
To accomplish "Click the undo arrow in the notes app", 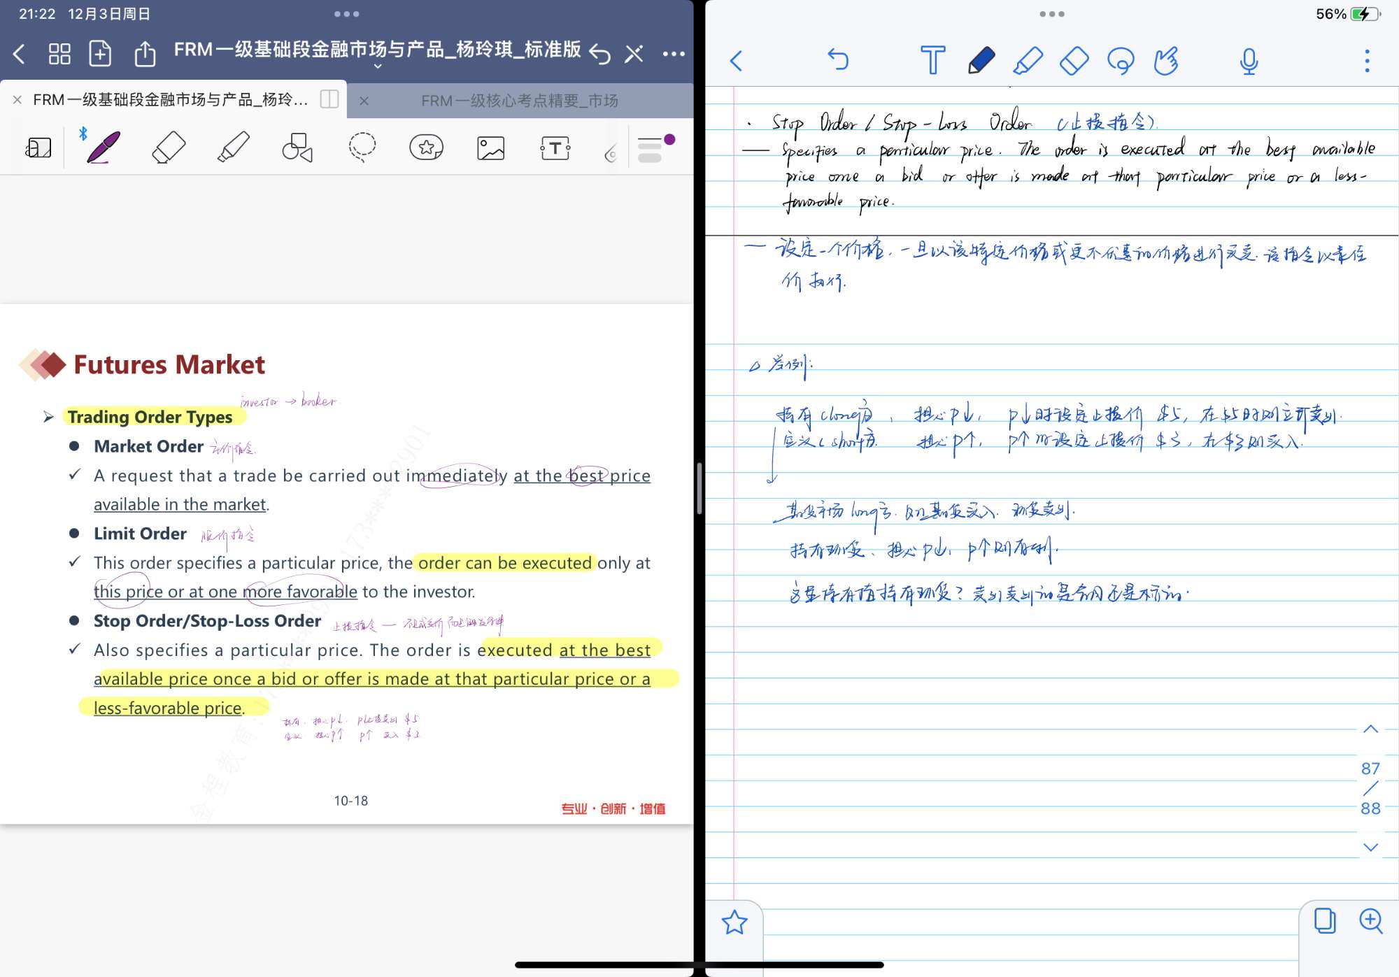I will pos(837,59).
